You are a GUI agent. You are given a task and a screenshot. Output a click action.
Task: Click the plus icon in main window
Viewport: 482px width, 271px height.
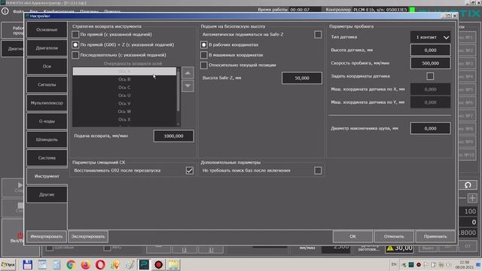(472, 198)
